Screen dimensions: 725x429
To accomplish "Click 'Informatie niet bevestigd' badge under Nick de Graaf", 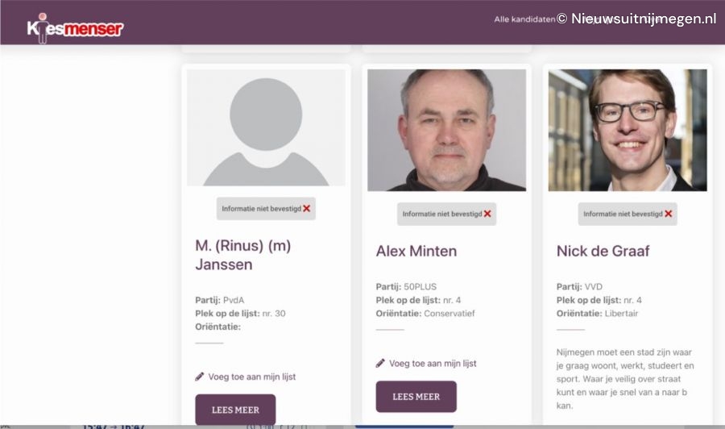I will pyautogui.click(x=628, y=214).
